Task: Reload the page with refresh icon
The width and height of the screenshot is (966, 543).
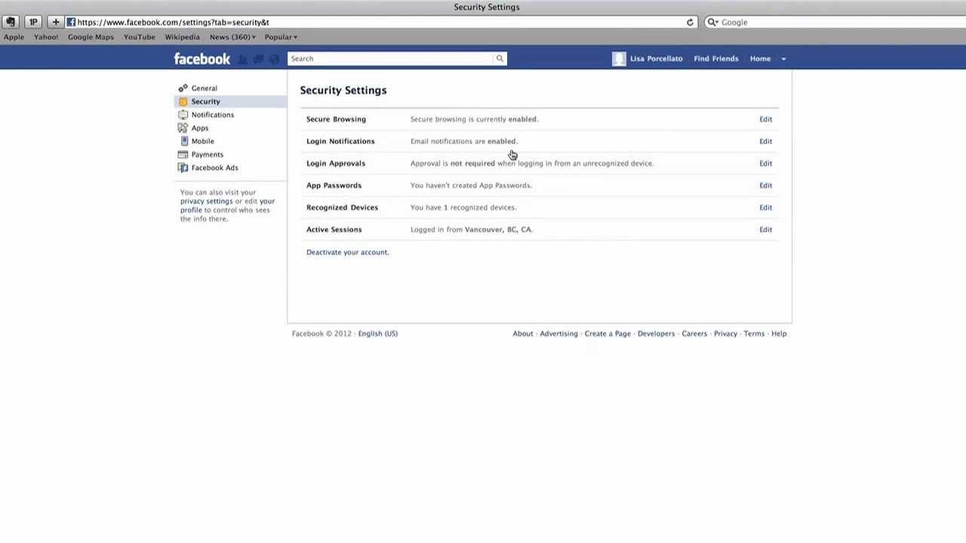Action: (690, 22)
